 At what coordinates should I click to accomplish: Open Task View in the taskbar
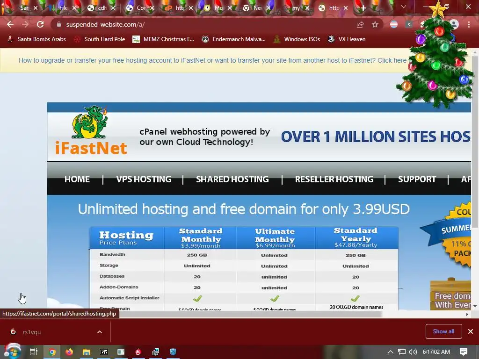click(x=33, y=352)
